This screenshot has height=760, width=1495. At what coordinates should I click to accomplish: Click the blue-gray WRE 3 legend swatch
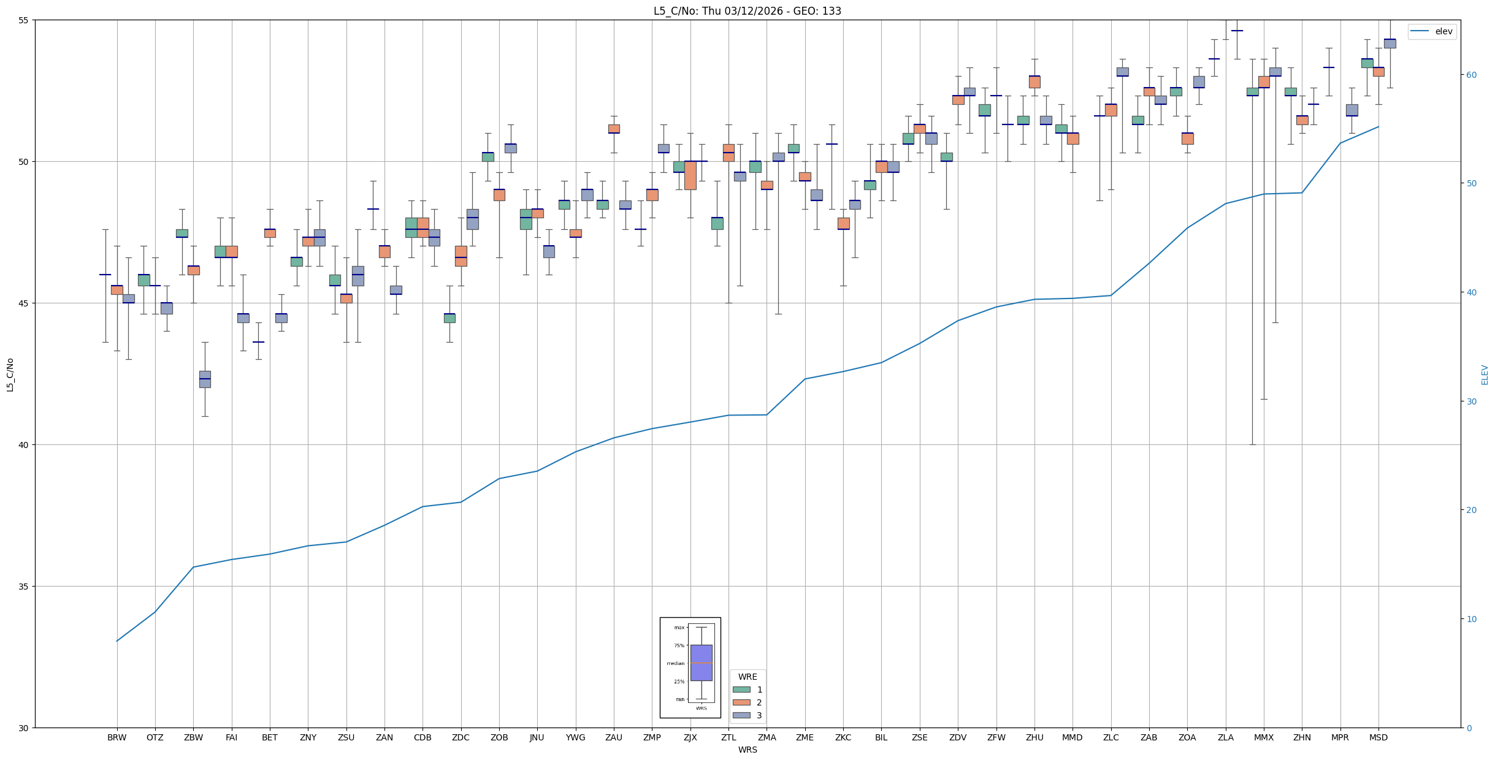(741, 715)
